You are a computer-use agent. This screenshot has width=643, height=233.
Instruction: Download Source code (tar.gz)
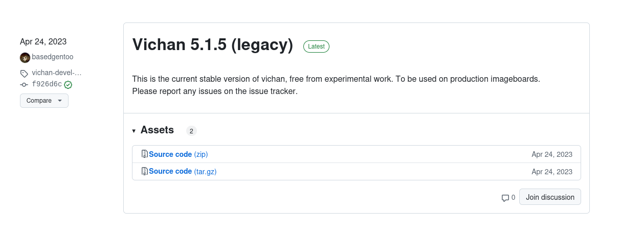(x=183, y=172)
